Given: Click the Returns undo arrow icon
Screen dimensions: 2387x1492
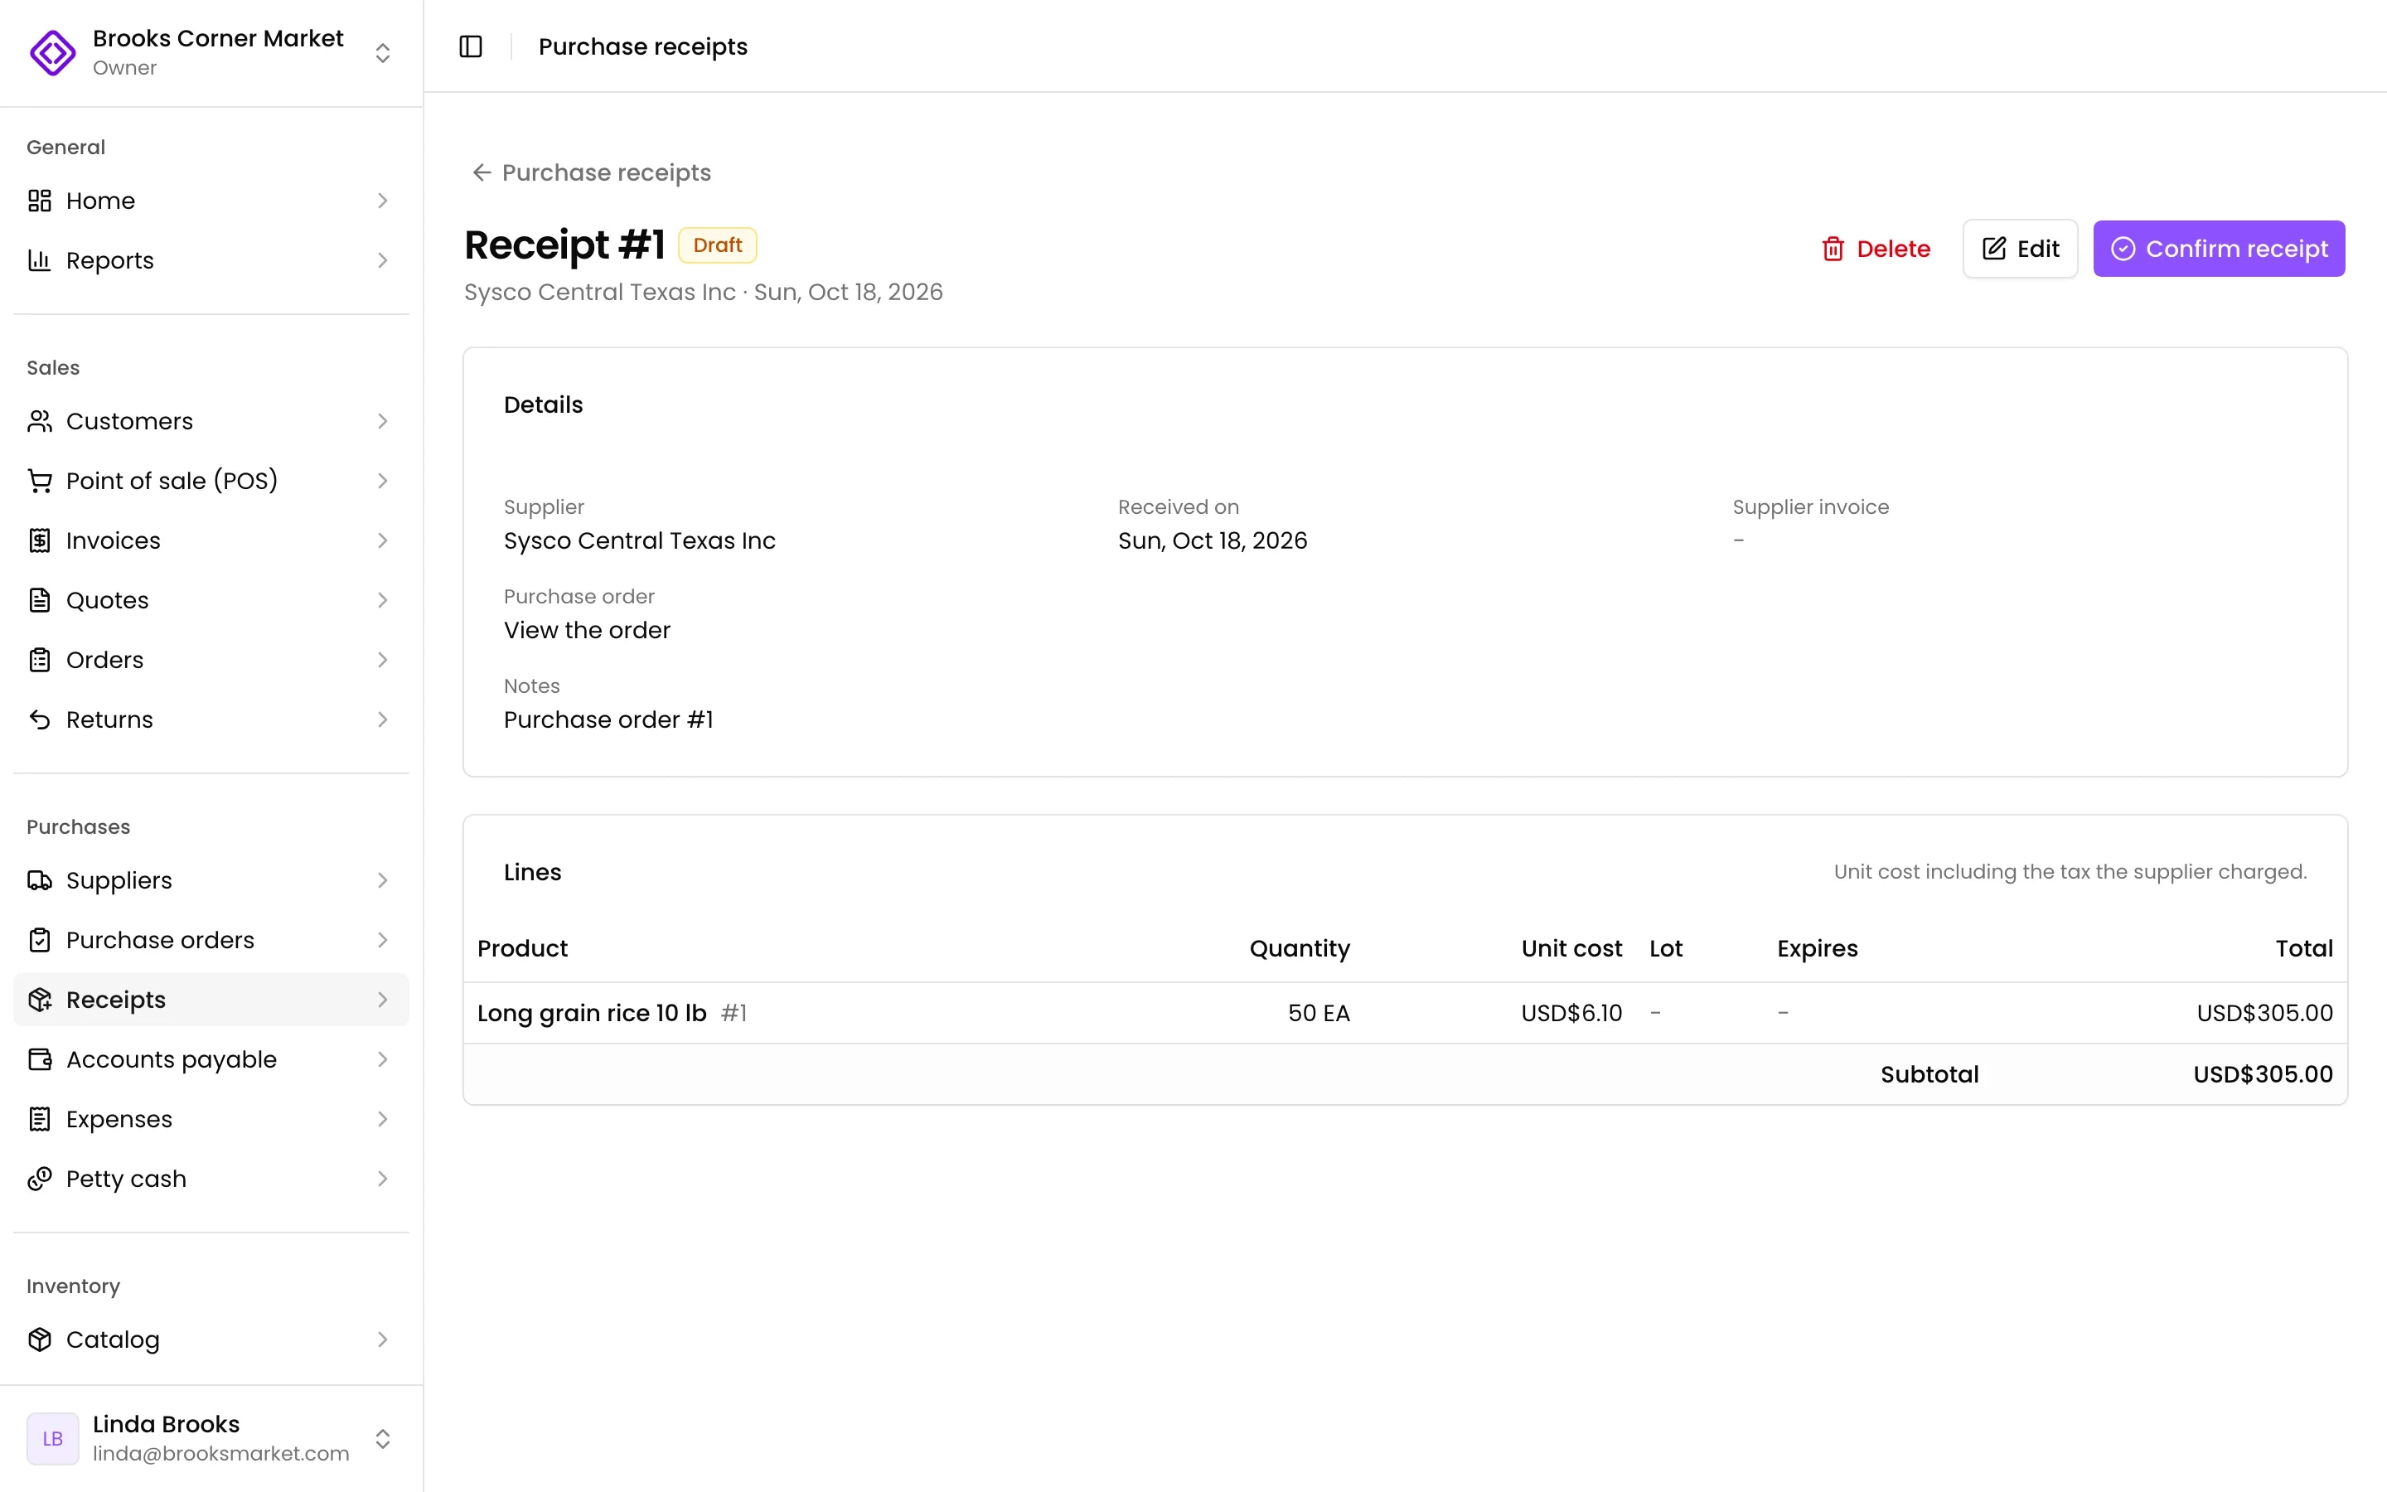Looking at the screenshot, I should tap(40, 719).
